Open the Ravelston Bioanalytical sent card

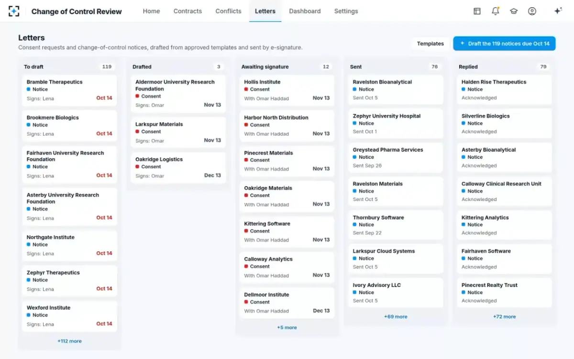coord(396,90)
